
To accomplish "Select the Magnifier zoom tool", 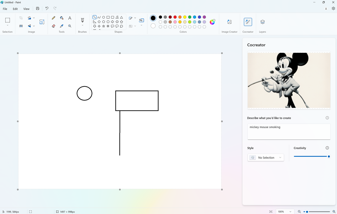I will tap(70, 26).
